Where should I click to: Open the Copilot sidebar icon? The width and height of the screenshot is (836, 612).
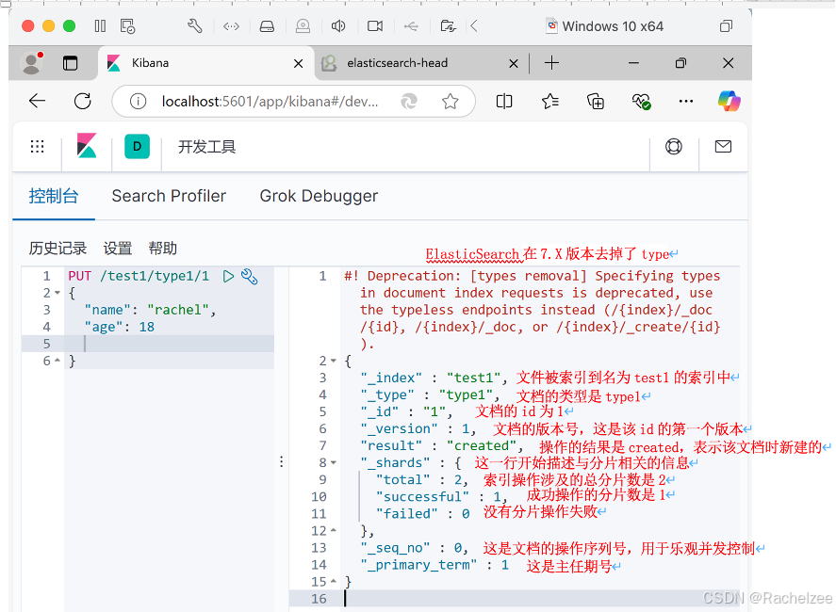(729, 101)
